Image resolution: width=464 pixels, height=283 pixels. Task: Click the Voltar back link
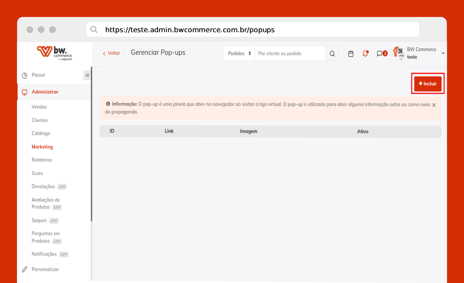(x=111, y=53)
